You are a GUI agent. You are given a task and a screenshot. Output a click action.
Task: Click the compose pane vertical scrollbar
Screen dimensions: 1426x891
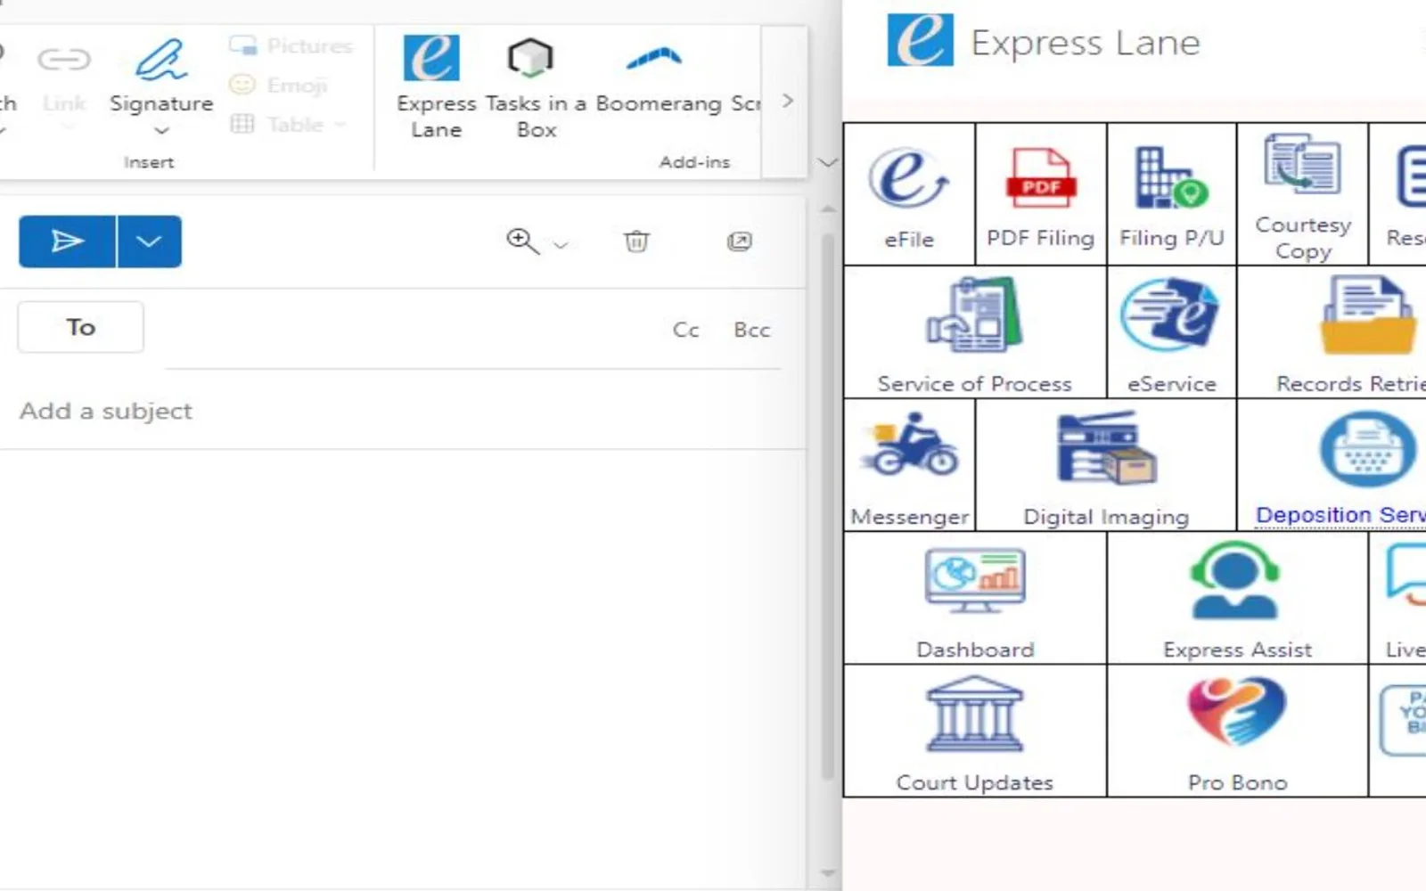coord(827,508)
